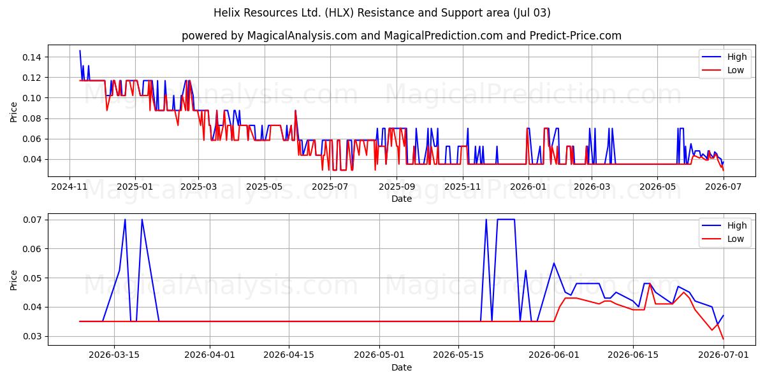765x382 pixels.
Task: Select the top chart x-axis label '2025-03'
Action: click(198, 187)
